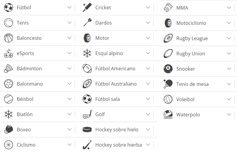The width and height of the screenshot is (237, 152).
Task: Click the dart icon beside Dardos
Action: point(87,23)
